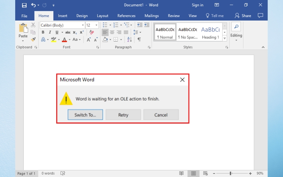283x177 pixels.
Task: Toggle Strikethrough text formatting
Action: [68, 32]
